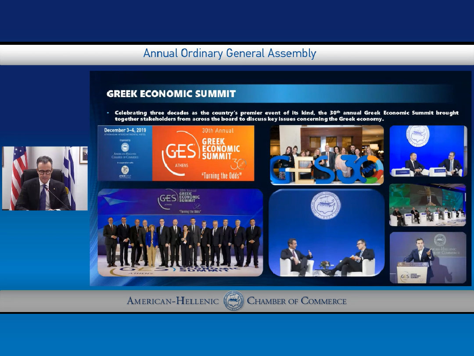The width and height of the screenshot is (474, 356).
Task: Click the 'Turning the Odds' slogan
Action: [x=222, y=175]
